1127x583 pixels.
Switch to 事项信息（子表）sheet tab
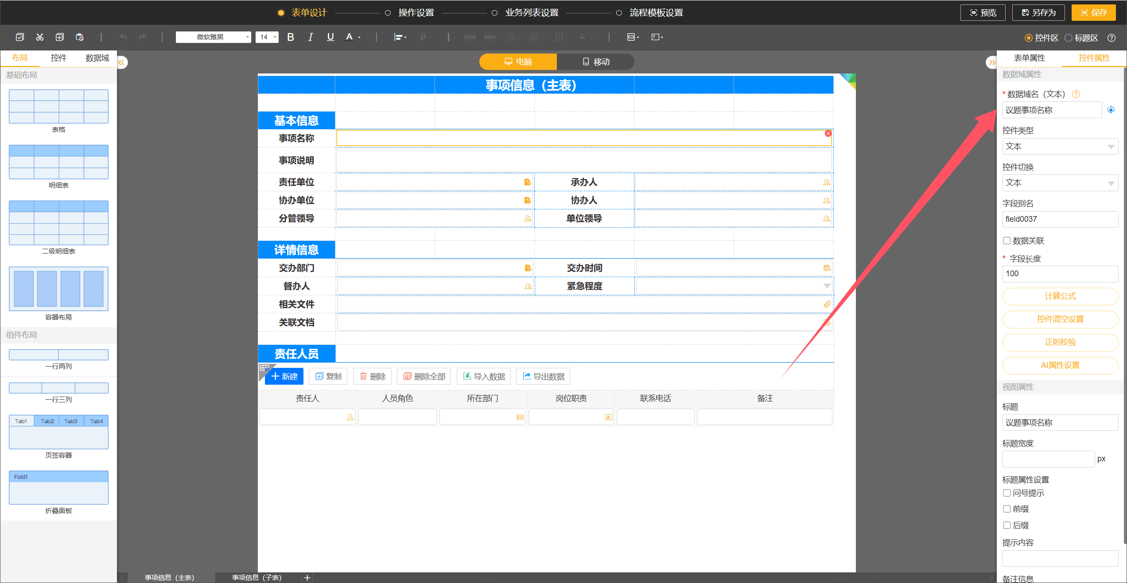pos(257,578)
